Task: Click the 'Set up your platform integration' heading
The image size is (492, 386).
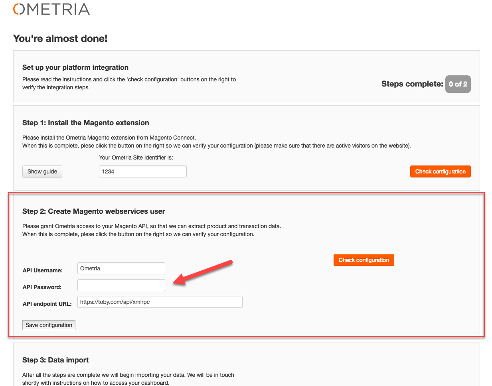Action: [75, 67]
